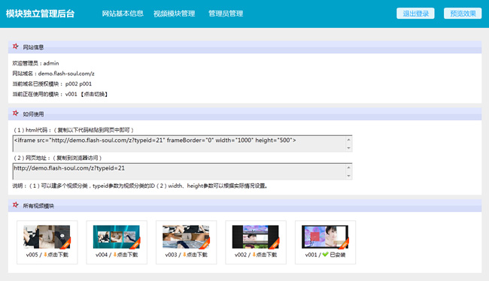Click 点击下载 link for v002
Viewport: 489px width, 281px height.
point(266,255)
